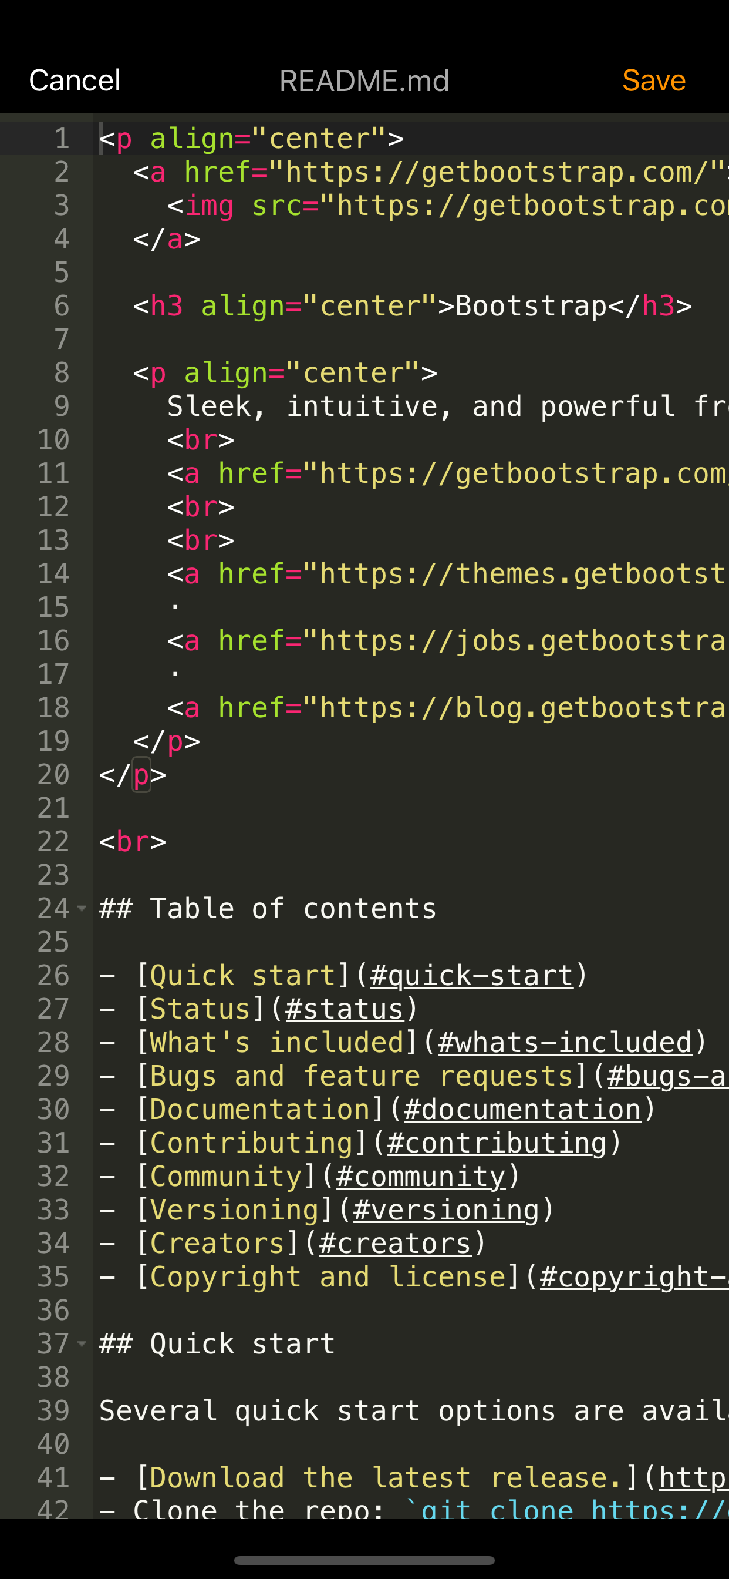The height and width of the screenshot is (1579, 729).
Task: Click the [Status] label on line 27
Action: point(200,1009)
